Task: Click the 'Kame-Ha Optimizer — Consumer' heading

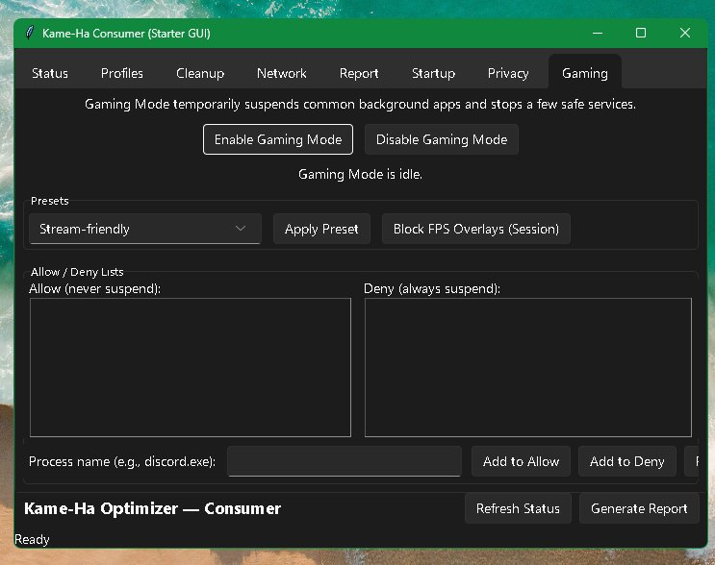Action: pyautogui.click(x=152, y=508)
